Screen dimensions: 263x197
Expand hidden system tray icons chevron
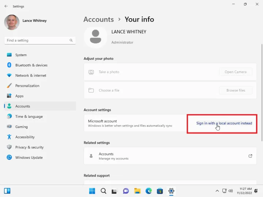click(217, 191)
